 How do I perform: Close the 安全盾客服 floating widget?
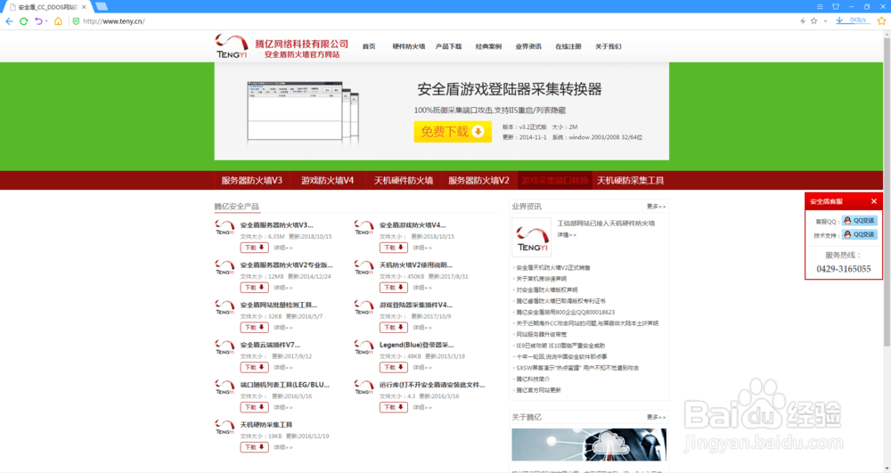(874, 201)
